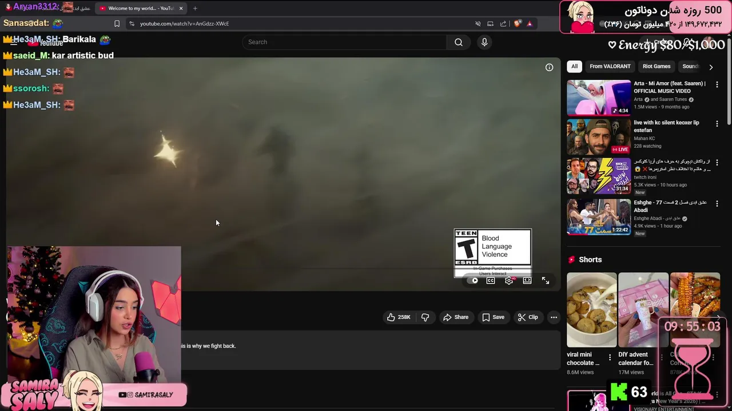
Task: Enter full screen video mode
Action: [x=546, y=280]
